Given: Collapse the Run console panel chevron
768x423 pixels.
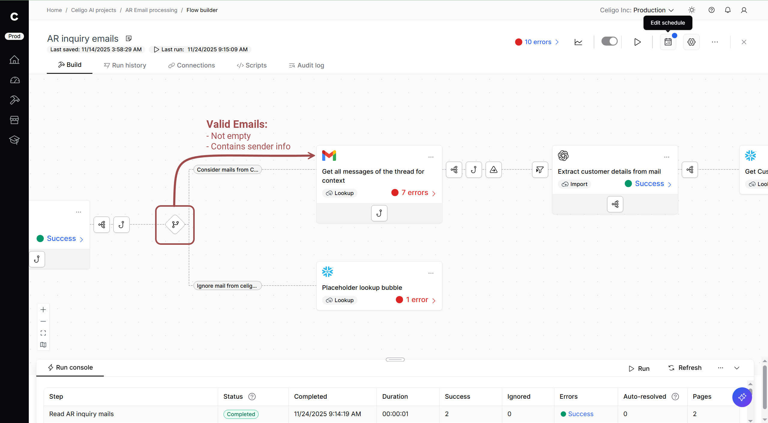Looking at the screenshot, I should (737, 368).
